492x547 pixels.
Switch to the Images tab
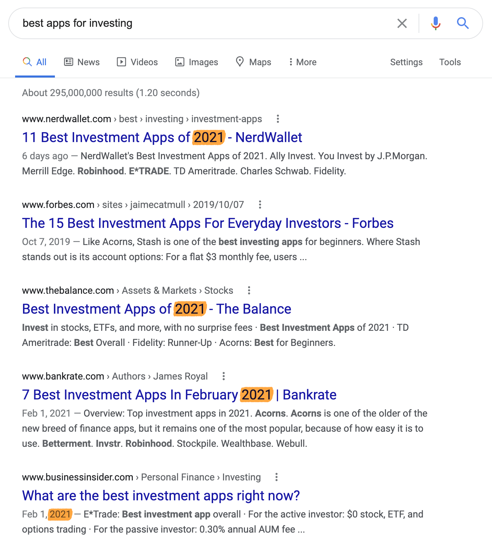click(x=197, y=62)
